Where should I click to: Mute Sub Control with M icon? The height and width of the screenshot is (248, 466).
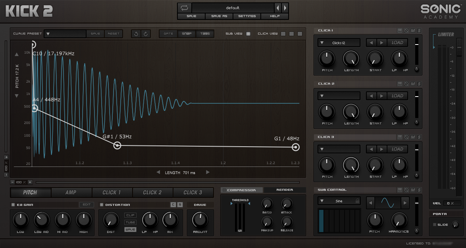(x=413, y=190)
